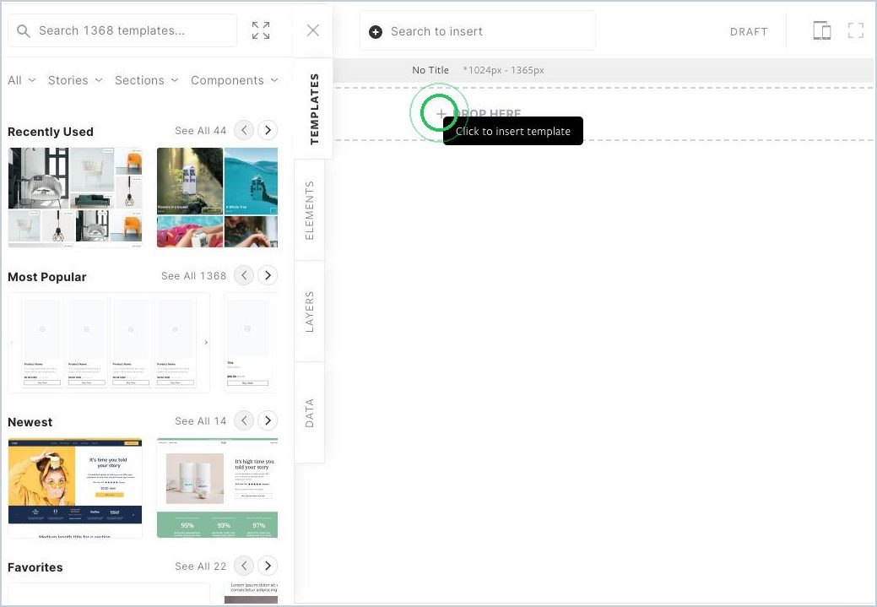
Task: Show previous Most Popular templates
Action: (x=244, y=275)
